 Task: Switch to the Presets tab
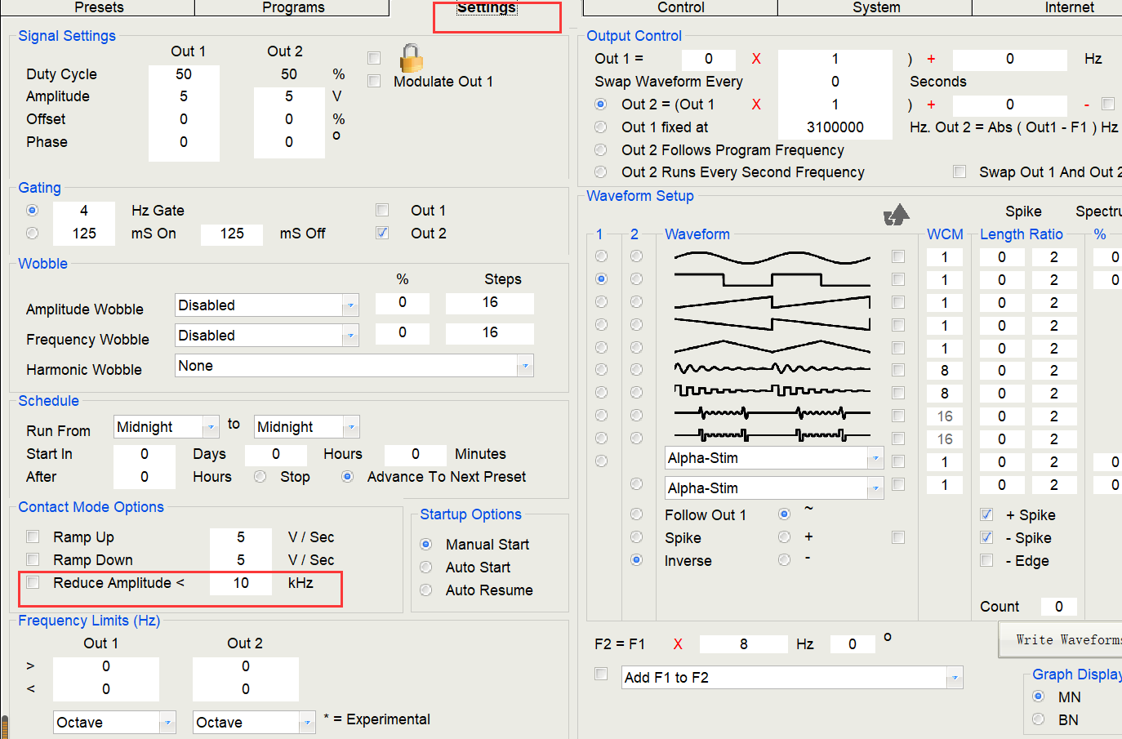(99, 7)
